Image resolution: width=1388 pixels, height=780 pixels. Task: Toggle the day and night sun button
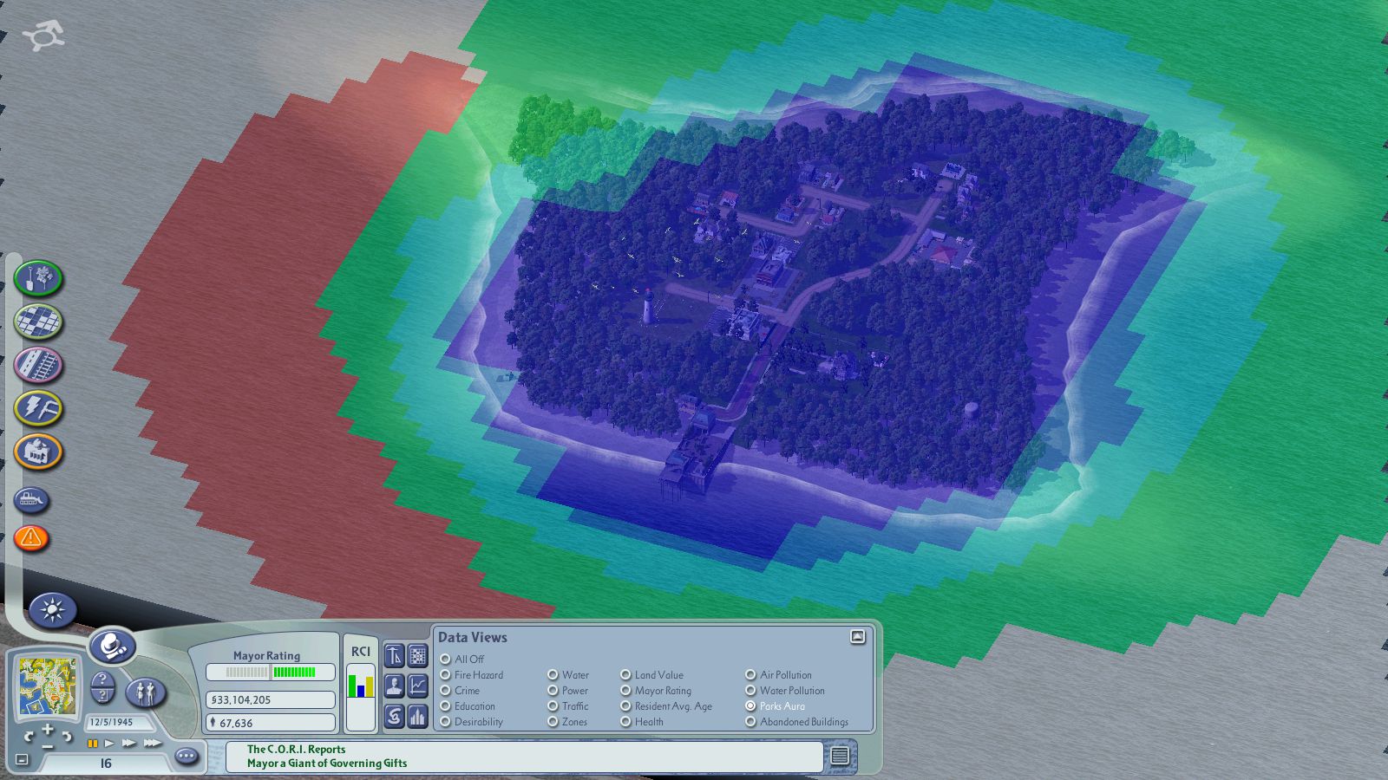coord(53,610)
